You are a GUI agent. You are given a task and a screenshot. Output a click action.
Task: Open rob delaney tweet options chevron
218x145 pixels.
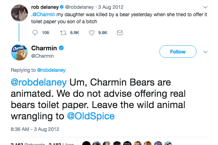pos(206,6)
